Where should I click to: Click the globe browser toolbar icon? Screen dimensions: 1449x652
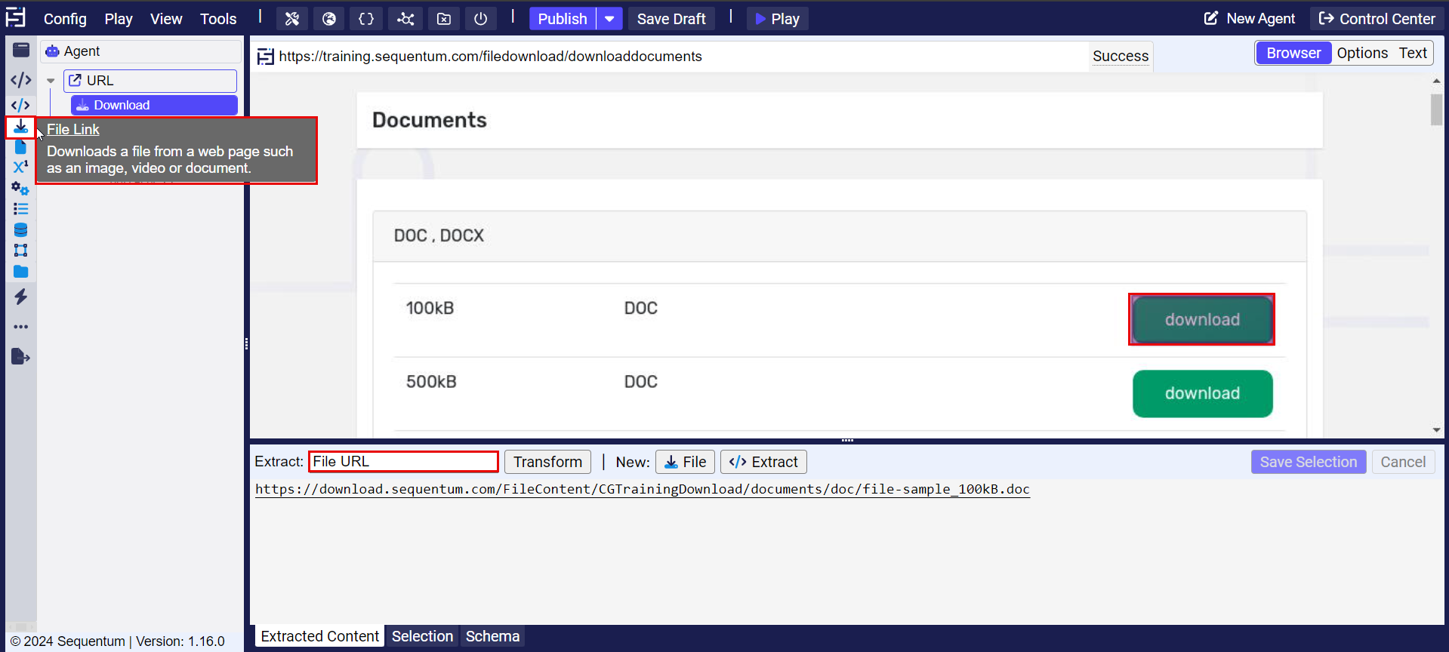tap(329, 19)
